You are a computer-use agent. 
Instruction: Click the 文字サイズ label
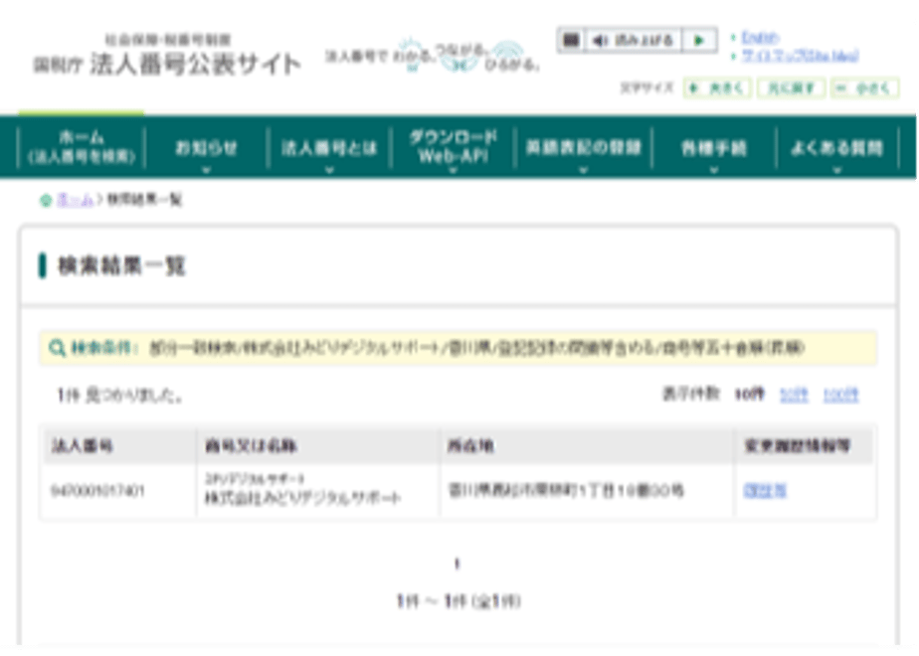pos(647,88)
